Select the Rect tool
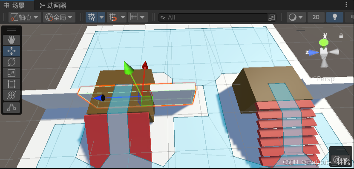The width and height of the screenshot is (354, 169). 12,84
